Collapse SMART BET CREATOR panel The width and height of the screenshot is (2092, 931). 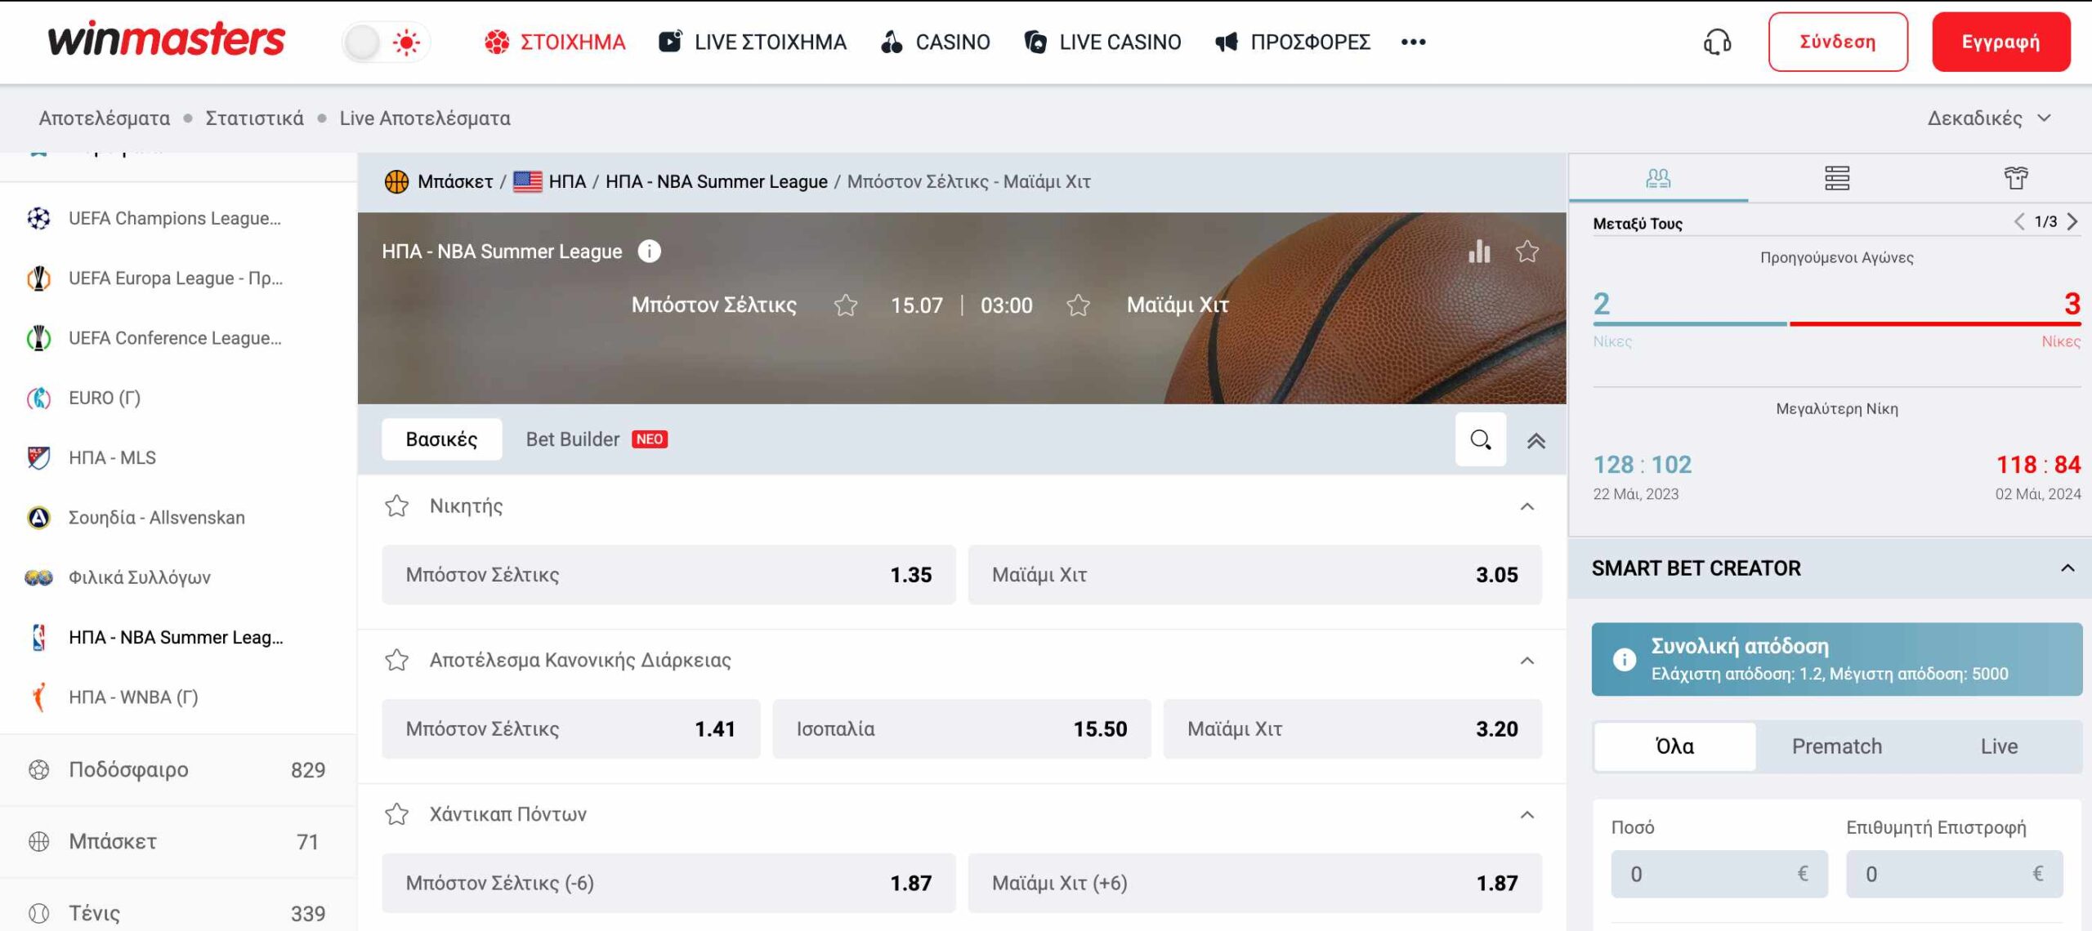tap(2067, 568)
